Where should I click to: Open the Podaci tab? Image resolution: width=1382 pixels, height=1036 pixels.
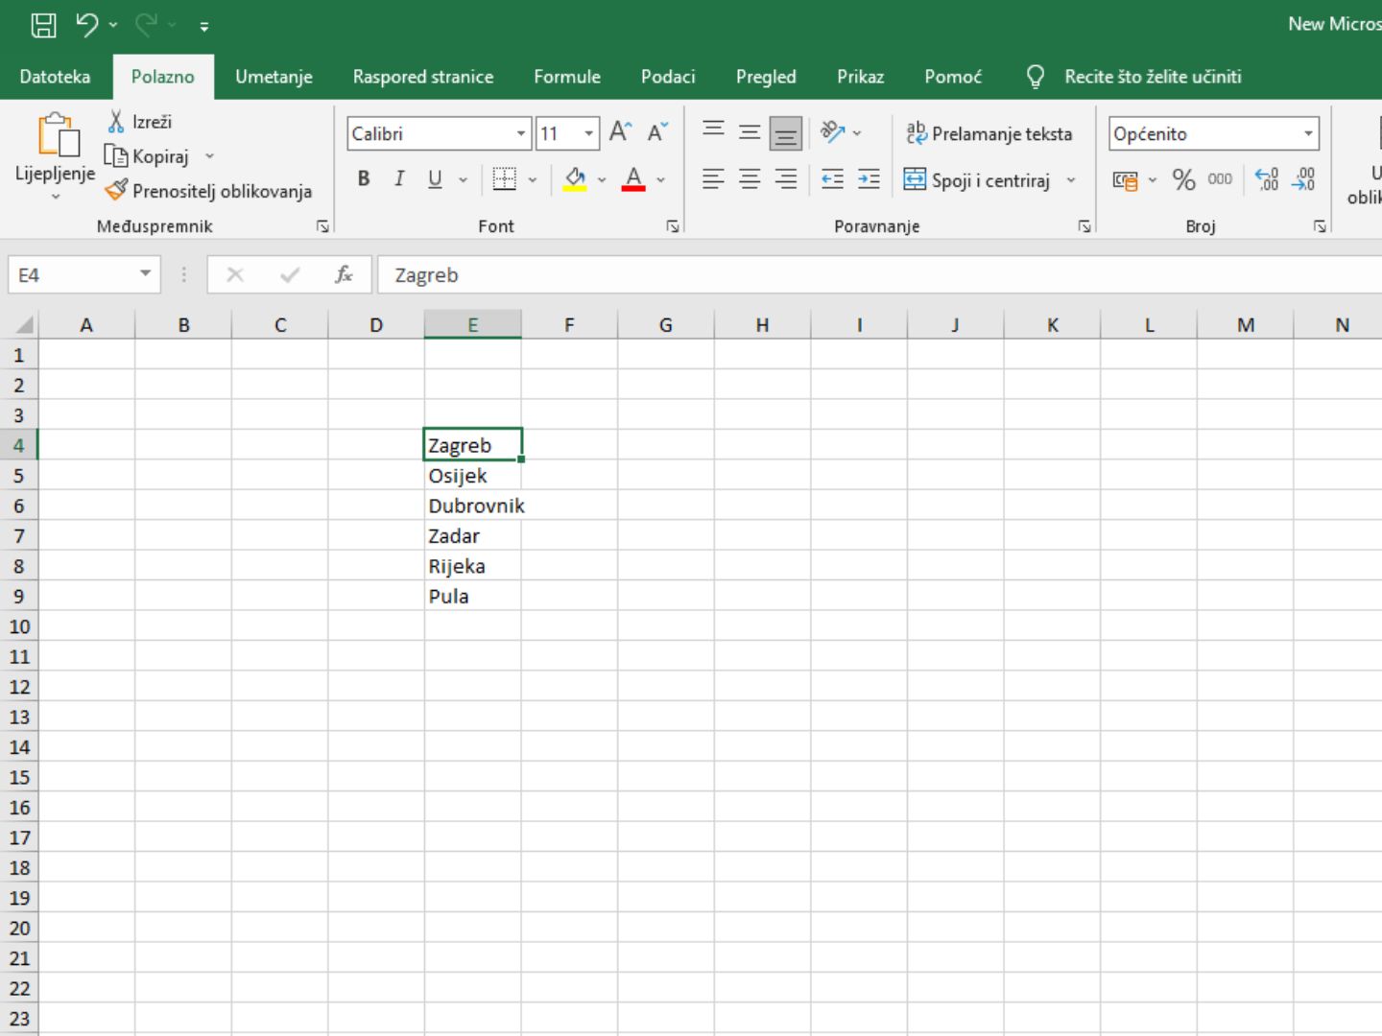click(668, 77)
